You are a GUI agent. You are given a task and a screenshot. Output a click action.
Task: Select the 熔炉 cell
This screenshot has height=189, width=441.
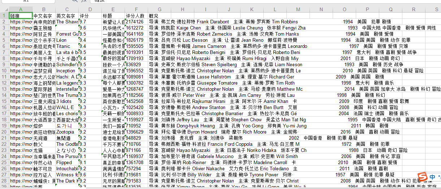pos(44,126)
